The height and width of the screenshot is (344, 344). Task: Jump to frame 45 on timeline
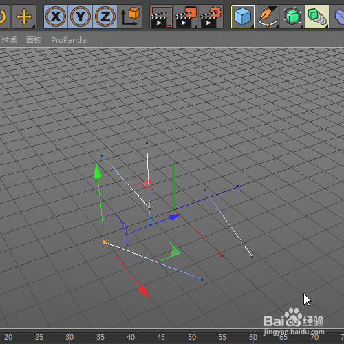click(x=161, y=337)
